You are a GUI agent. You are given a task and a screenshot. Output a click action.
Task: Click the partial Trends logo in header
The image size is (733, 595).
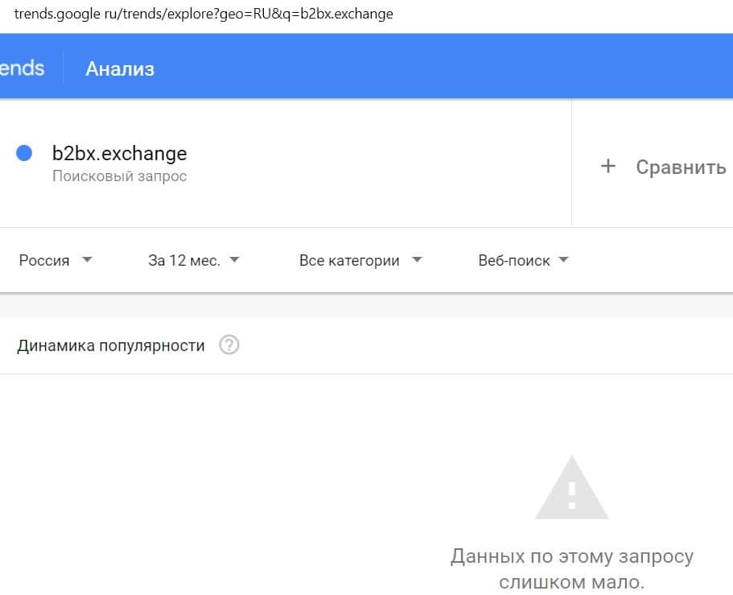23,68
